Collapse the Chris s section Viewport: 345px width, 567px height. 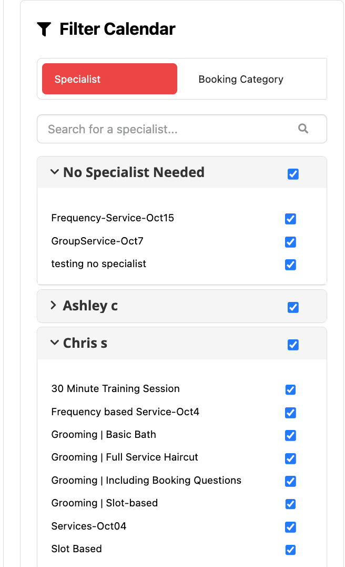pyautogui.click(x=54, y=343)
